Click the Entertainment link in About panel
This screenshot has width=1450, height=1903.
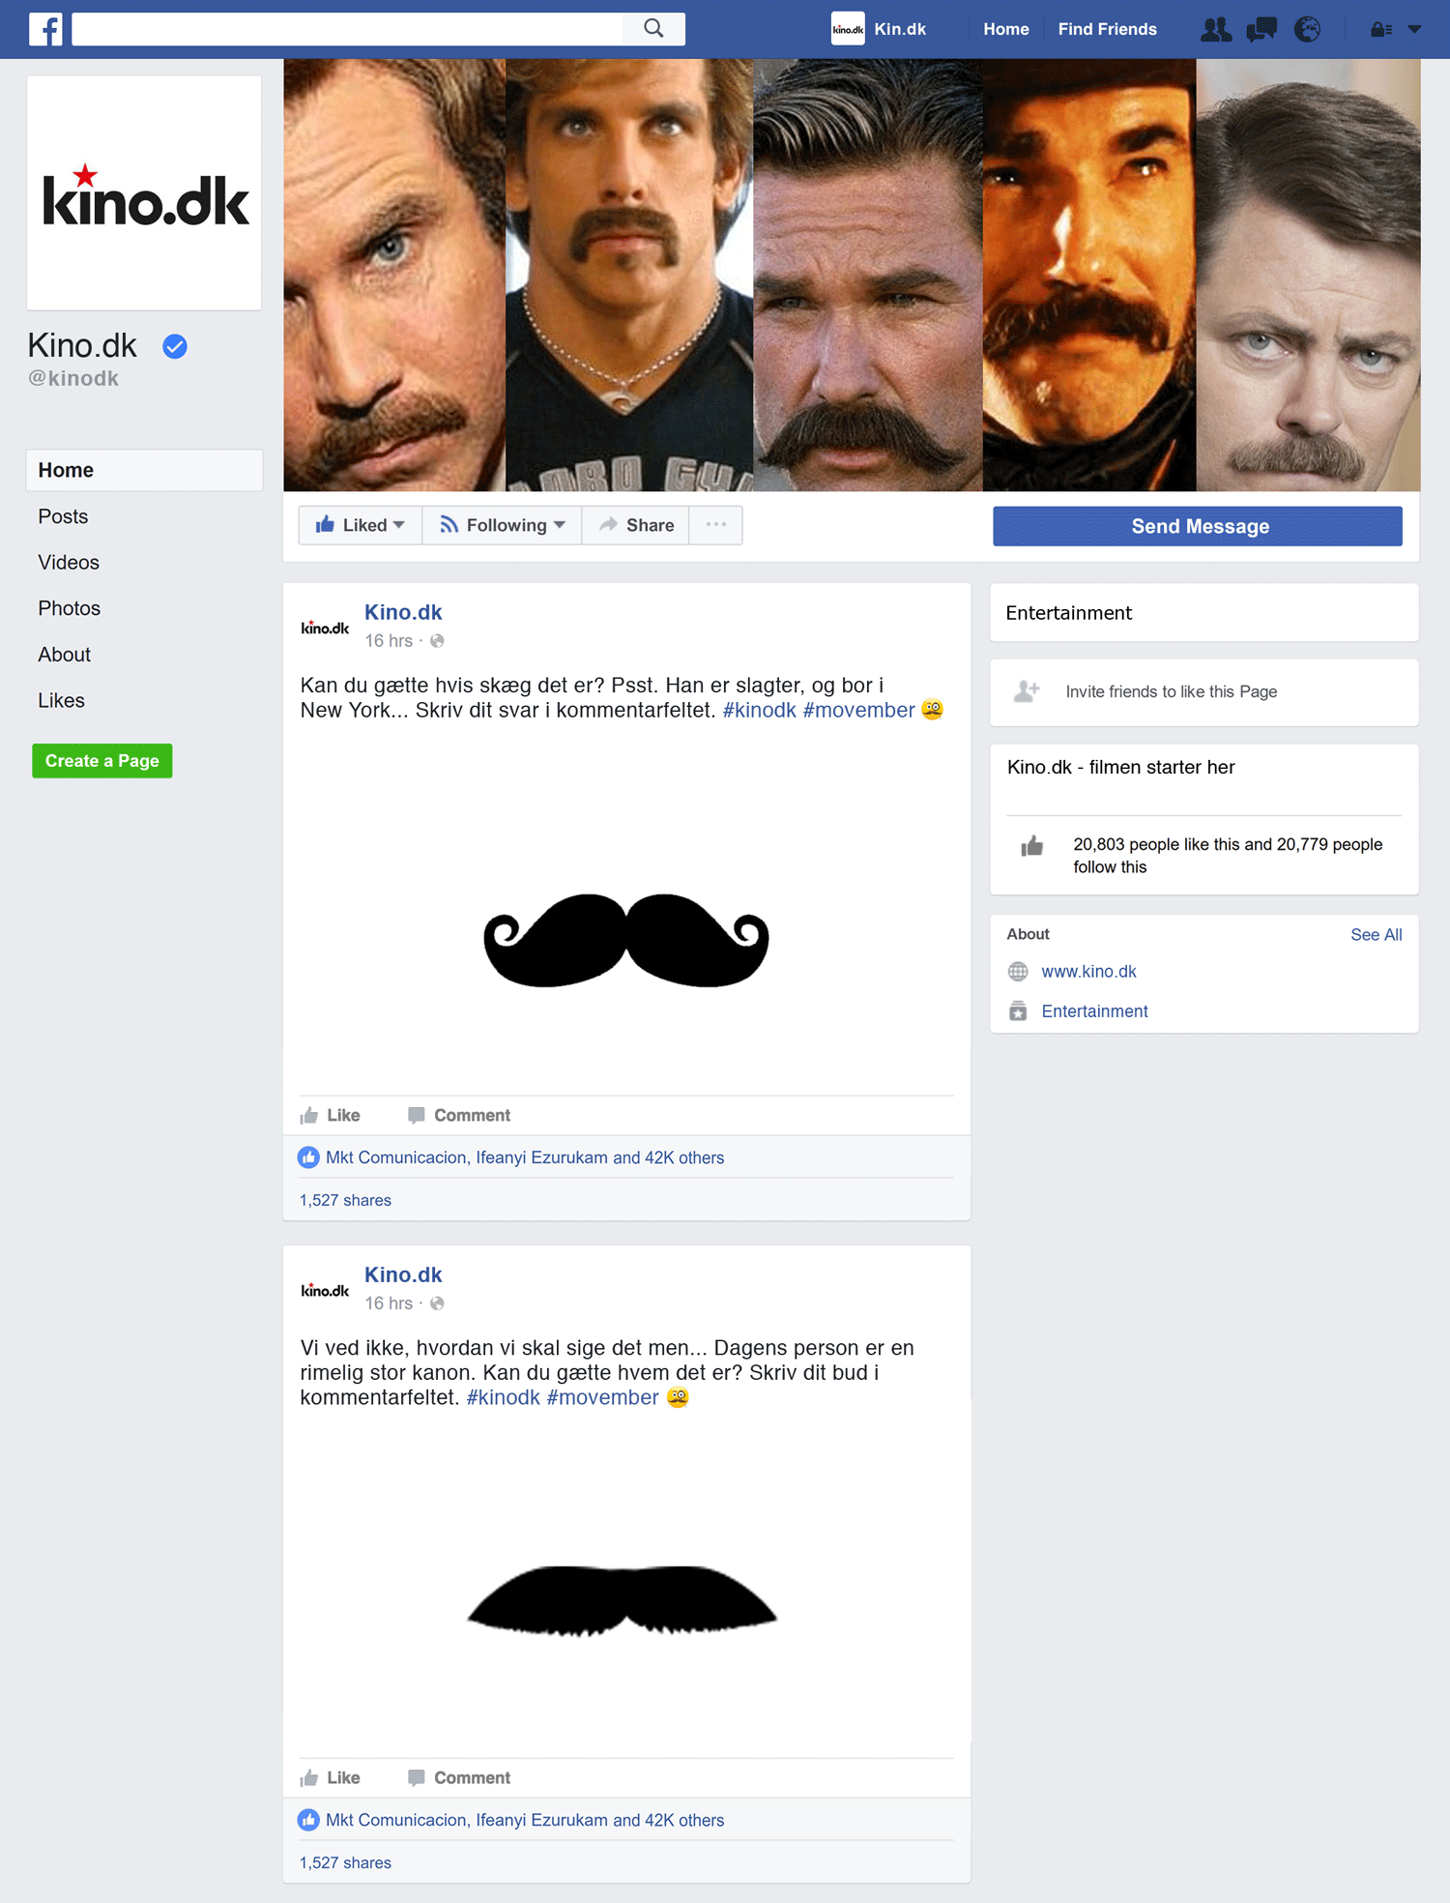point(1094,1011)
